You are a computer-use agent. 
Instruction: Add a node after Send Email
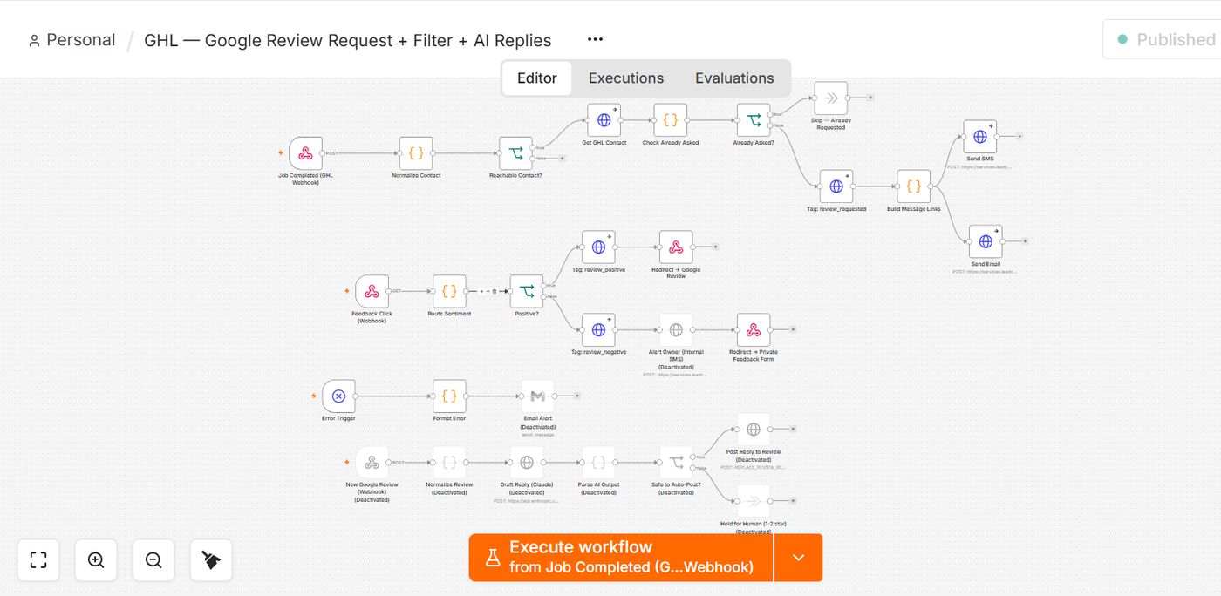1025,241
